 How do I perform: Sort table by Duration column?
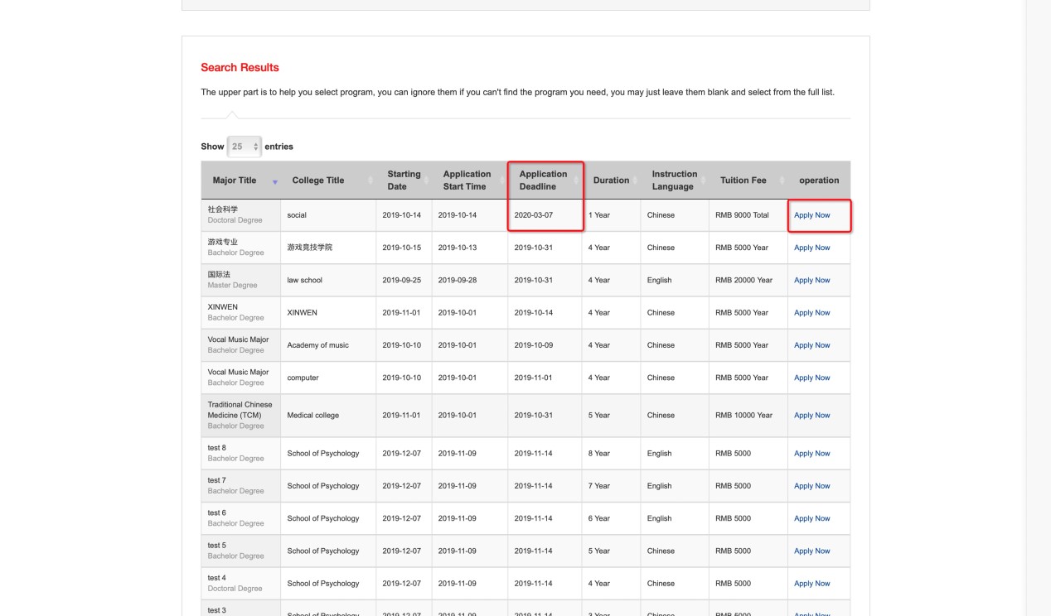coord(611,180)
